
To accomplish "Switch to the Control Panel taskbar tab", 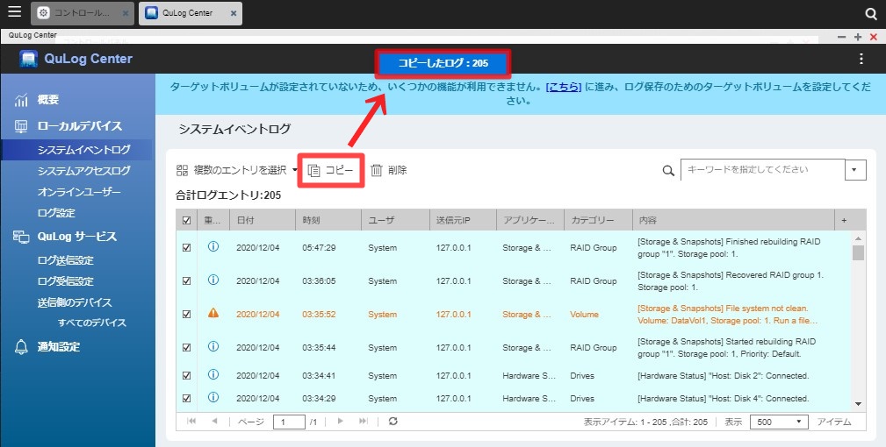I will tap(82, 13).
